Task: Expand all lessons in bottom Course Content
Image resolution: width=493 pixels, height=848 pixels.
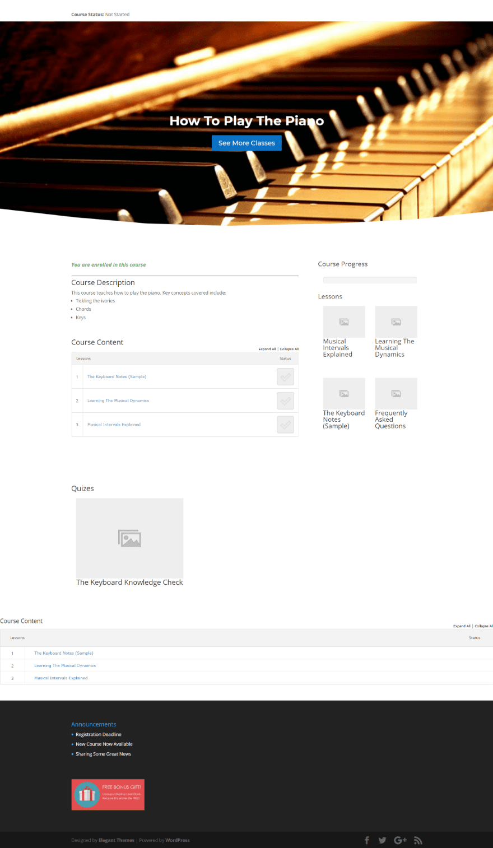Action: 462,626
